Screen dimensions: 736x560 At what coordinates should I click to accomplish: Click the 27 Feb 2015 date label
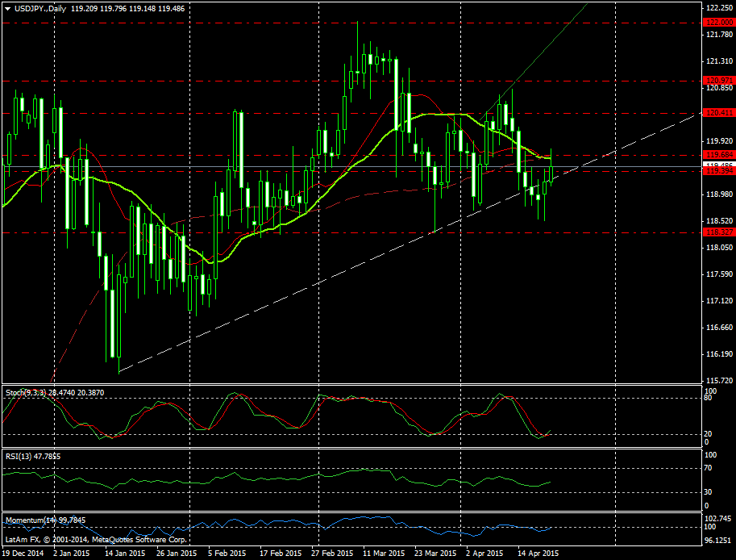pyautogui.click(x=332, y=554)
